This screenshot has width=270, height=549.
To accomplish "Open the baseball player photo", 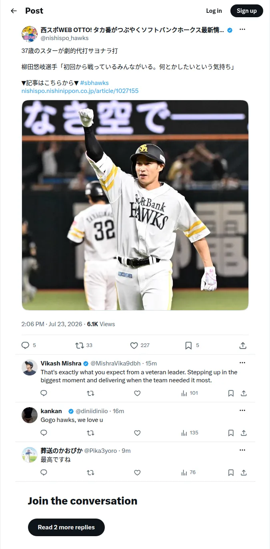I will point(135,205).
